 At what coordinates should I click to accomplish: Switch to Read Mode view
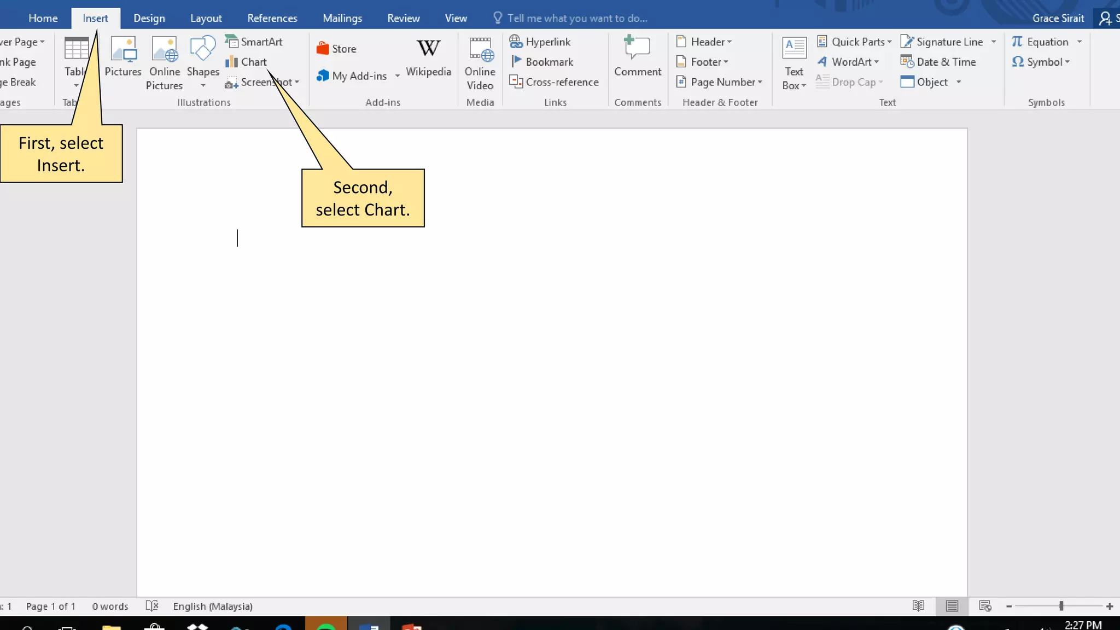pos(918,606)
